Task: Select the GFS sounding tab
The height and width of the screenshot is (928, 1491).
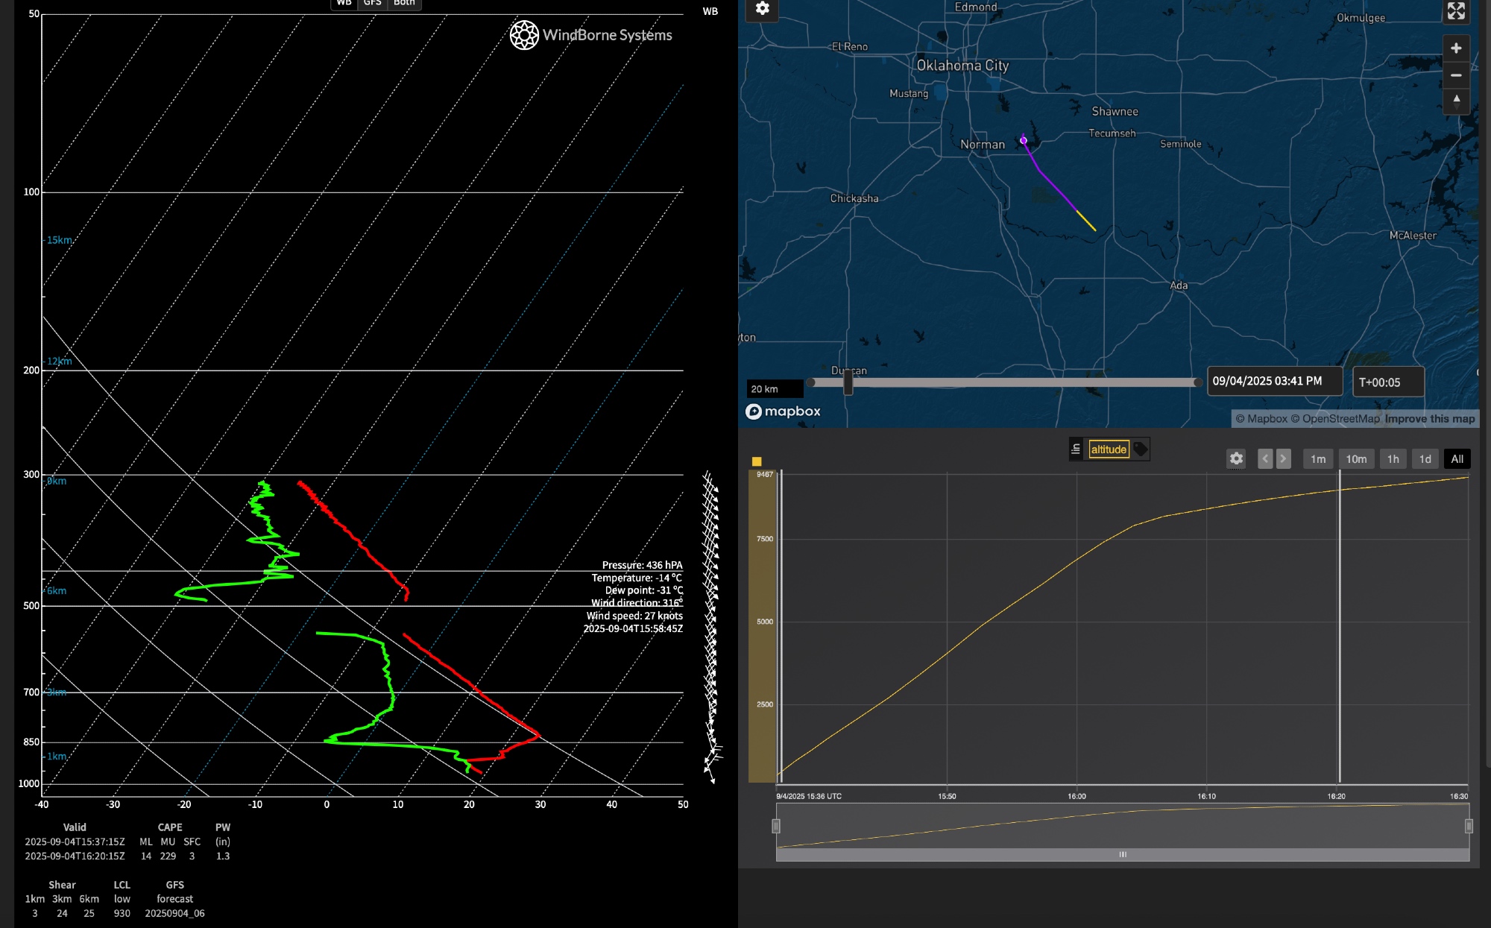Action: pyautogui.click(x=372, y=4)
